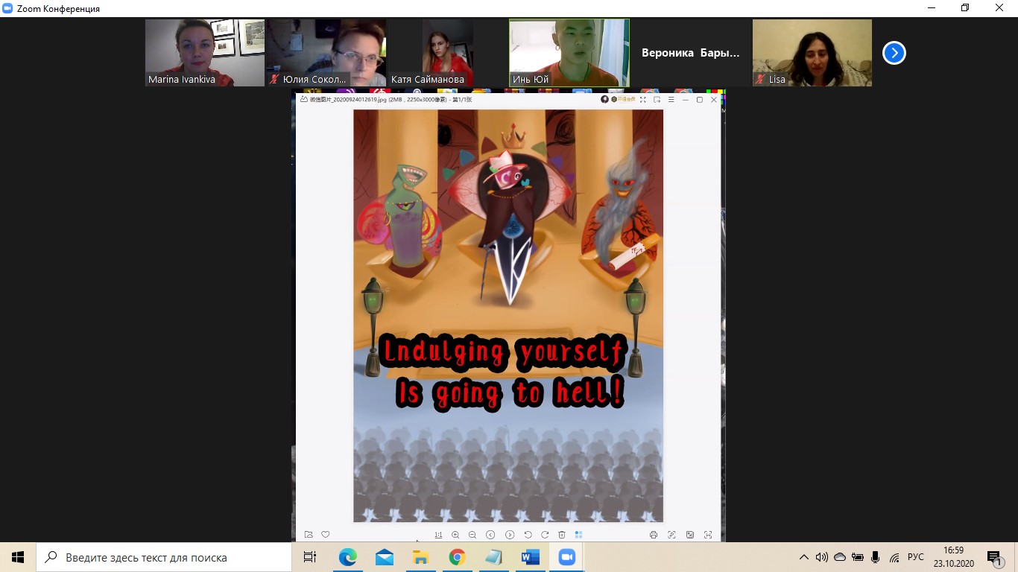
Task: Click the taskbar search field
Action: pos(164,557)
